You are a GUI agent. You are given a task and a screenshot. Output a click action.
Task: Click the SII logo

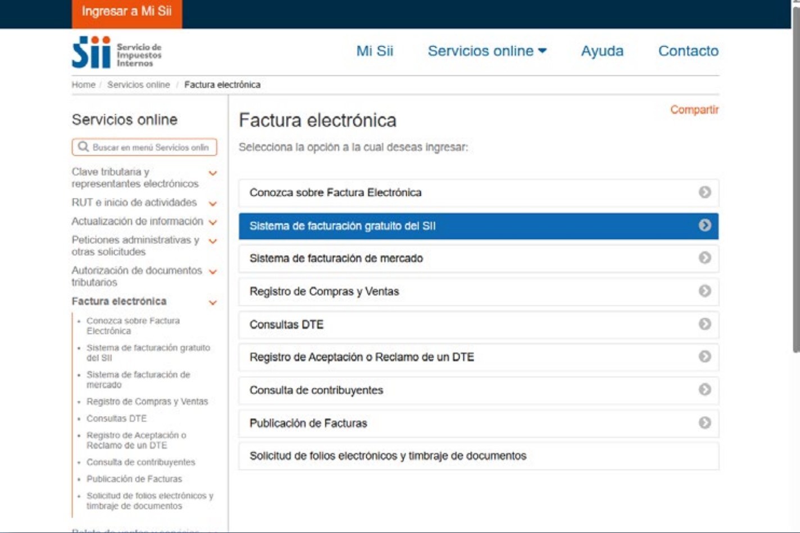117,52
